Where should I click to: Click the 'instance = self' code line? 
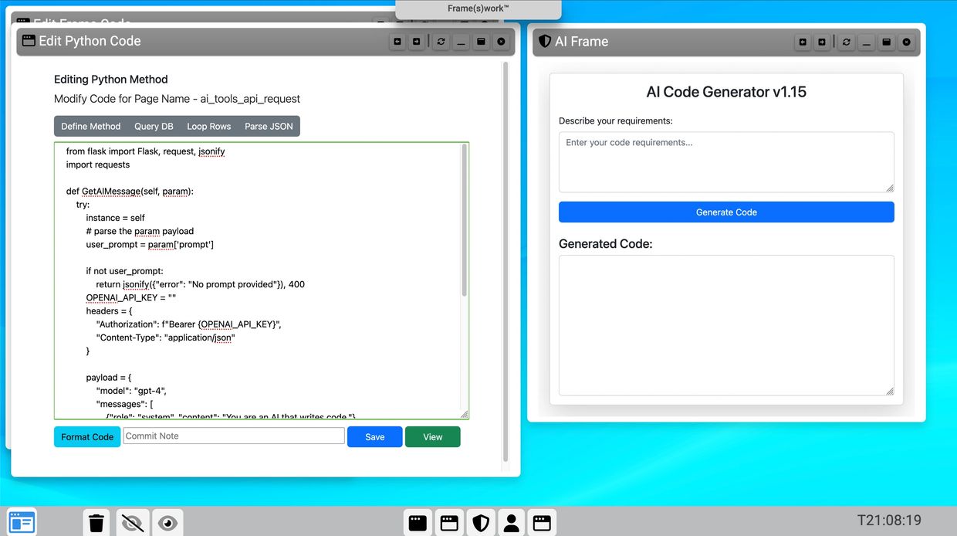pyautogui.click(x=115, y=218)
